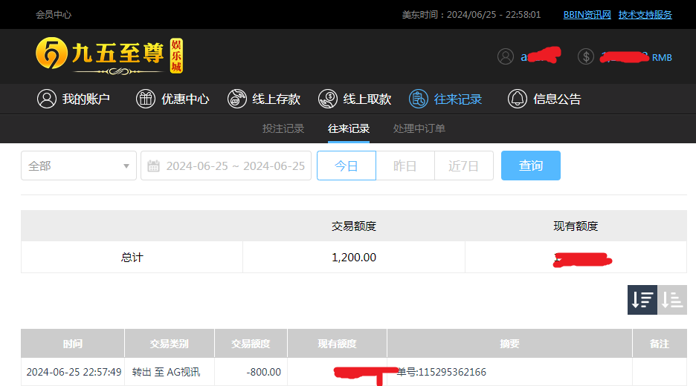Open the date range picker field
Image resolution: width=696 pixels, height=386 pixels.
(x=234, y=166)
